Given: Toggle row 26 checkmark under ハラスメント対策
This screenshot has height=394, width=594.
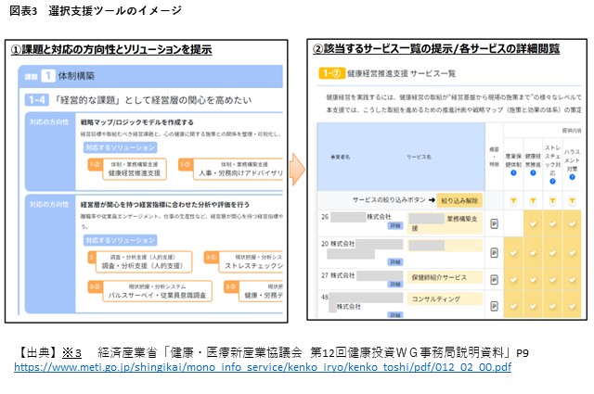Looking at the screenshot, I should pos(572,223).
